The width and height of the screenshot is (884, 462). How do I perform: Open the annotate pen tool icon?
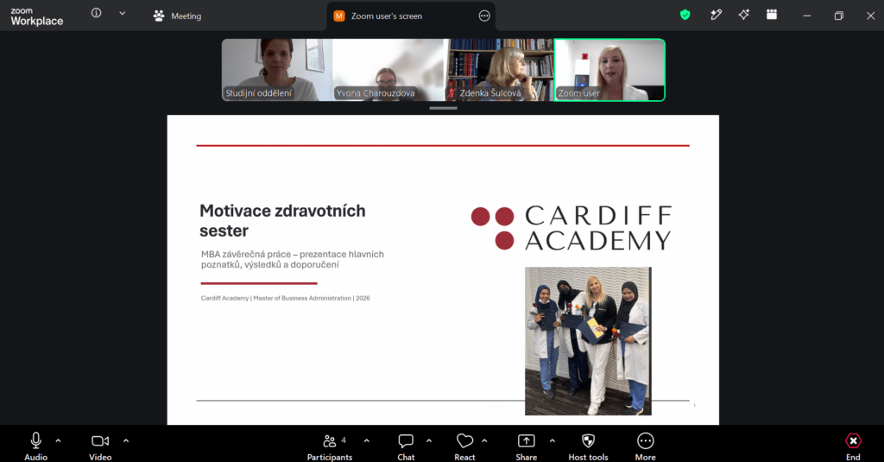click(x=716, y=15)
